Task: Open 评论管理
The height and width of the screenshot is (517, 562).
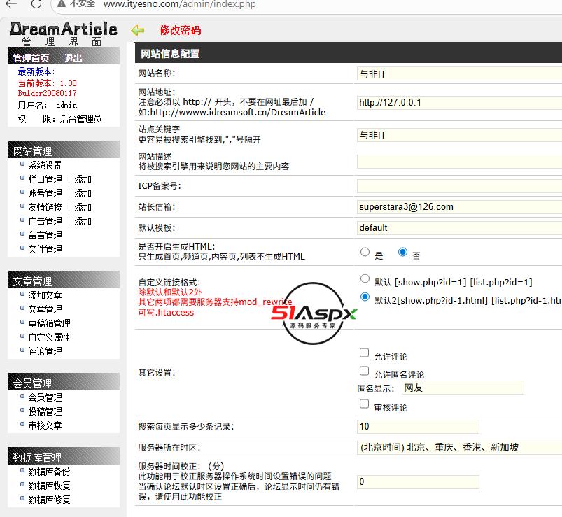Action: pos(45,351)
